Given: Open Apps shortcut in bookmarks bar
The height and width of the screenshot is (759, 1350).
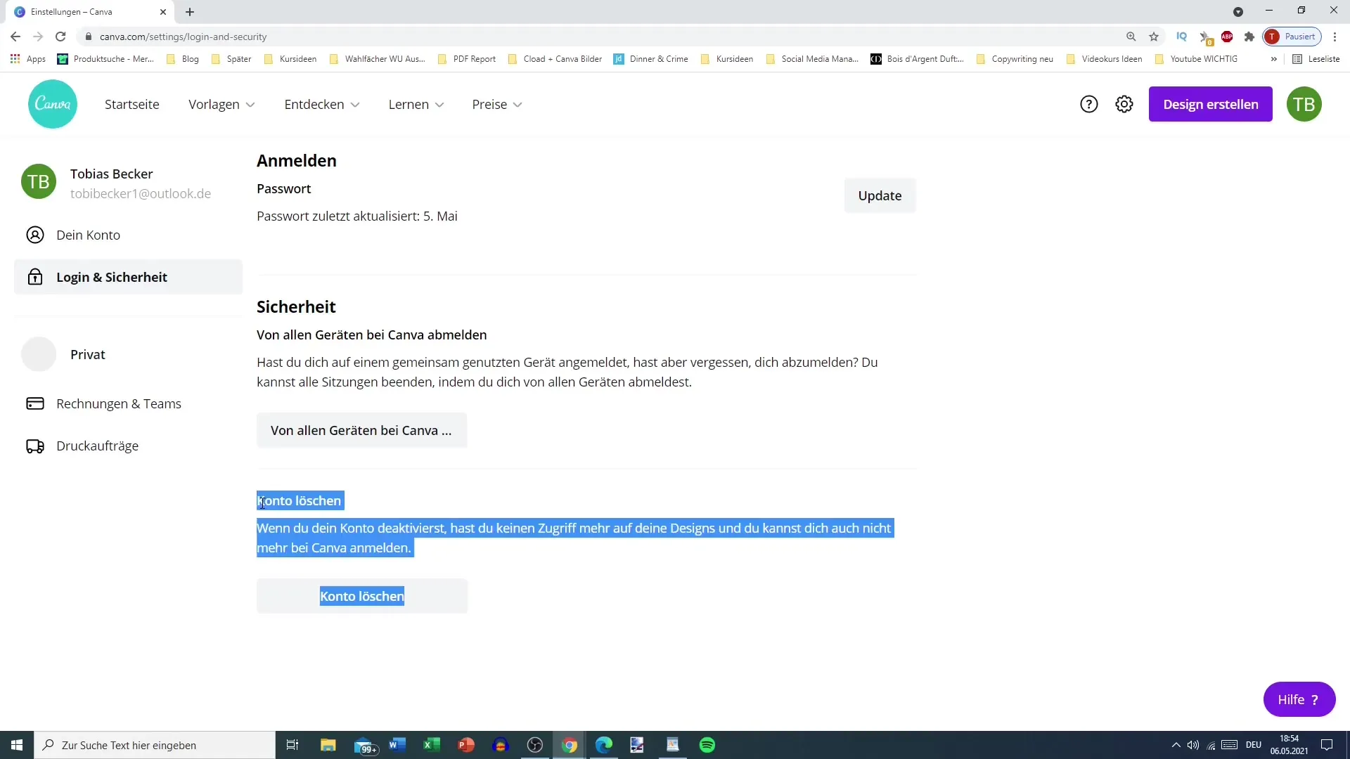Looking at the screenshot, I should coord(28,59).
